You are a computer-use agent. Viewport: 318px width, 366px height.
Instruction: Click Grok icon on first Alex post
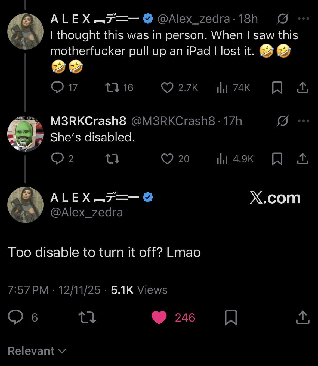pyautogui.click(x=282, y=19)
